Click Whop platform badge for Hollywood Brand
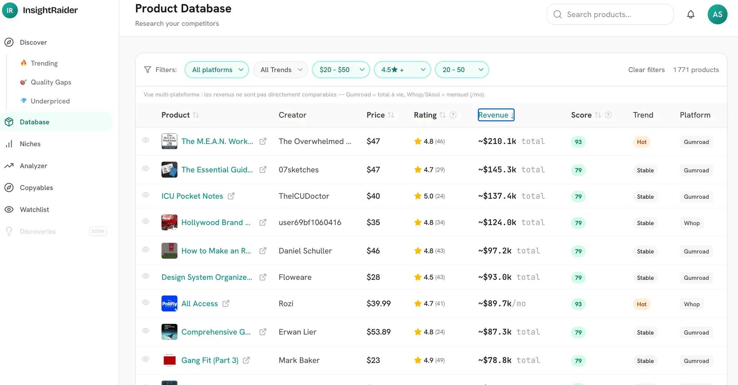This screenshot has height=385, width=738. coord(692,223)
